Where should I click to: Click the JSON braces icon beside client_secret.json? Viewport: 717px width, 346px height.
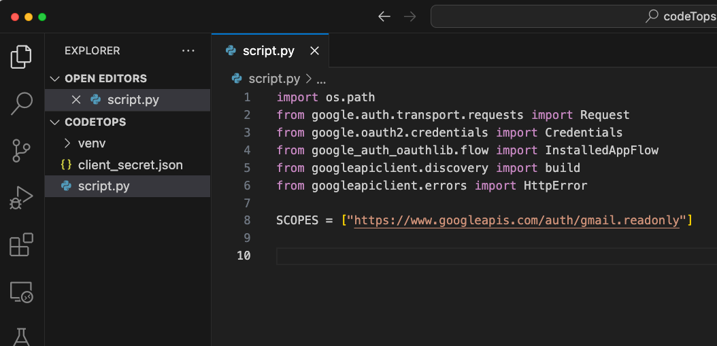pyautogui.click(x=66, y=165)
